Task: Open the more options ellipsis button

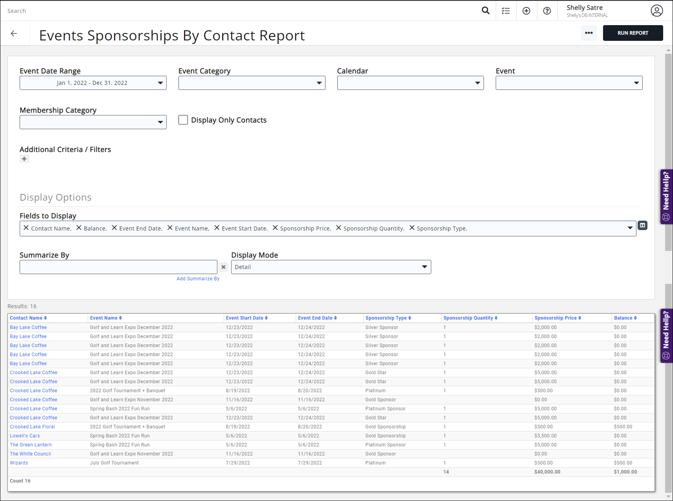Action: (588, 33)
